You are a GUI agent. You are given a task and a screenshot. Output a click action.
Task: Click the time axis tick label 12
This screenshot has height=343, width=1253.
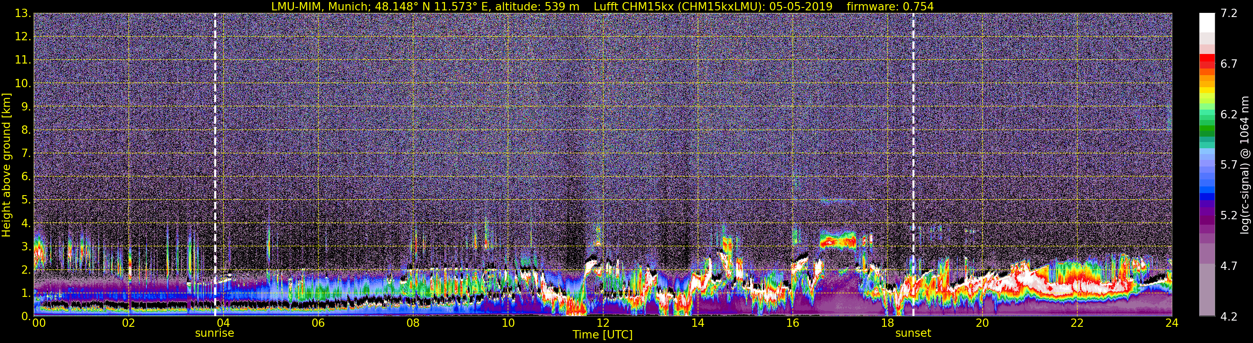(603, 323)
